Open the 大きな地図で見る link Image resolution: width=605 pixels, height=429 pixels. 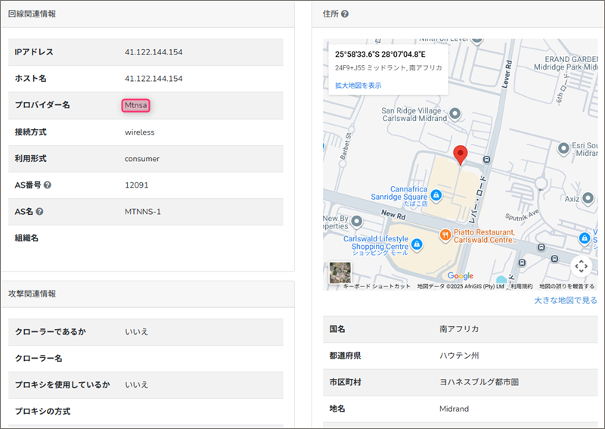point(566,300)
